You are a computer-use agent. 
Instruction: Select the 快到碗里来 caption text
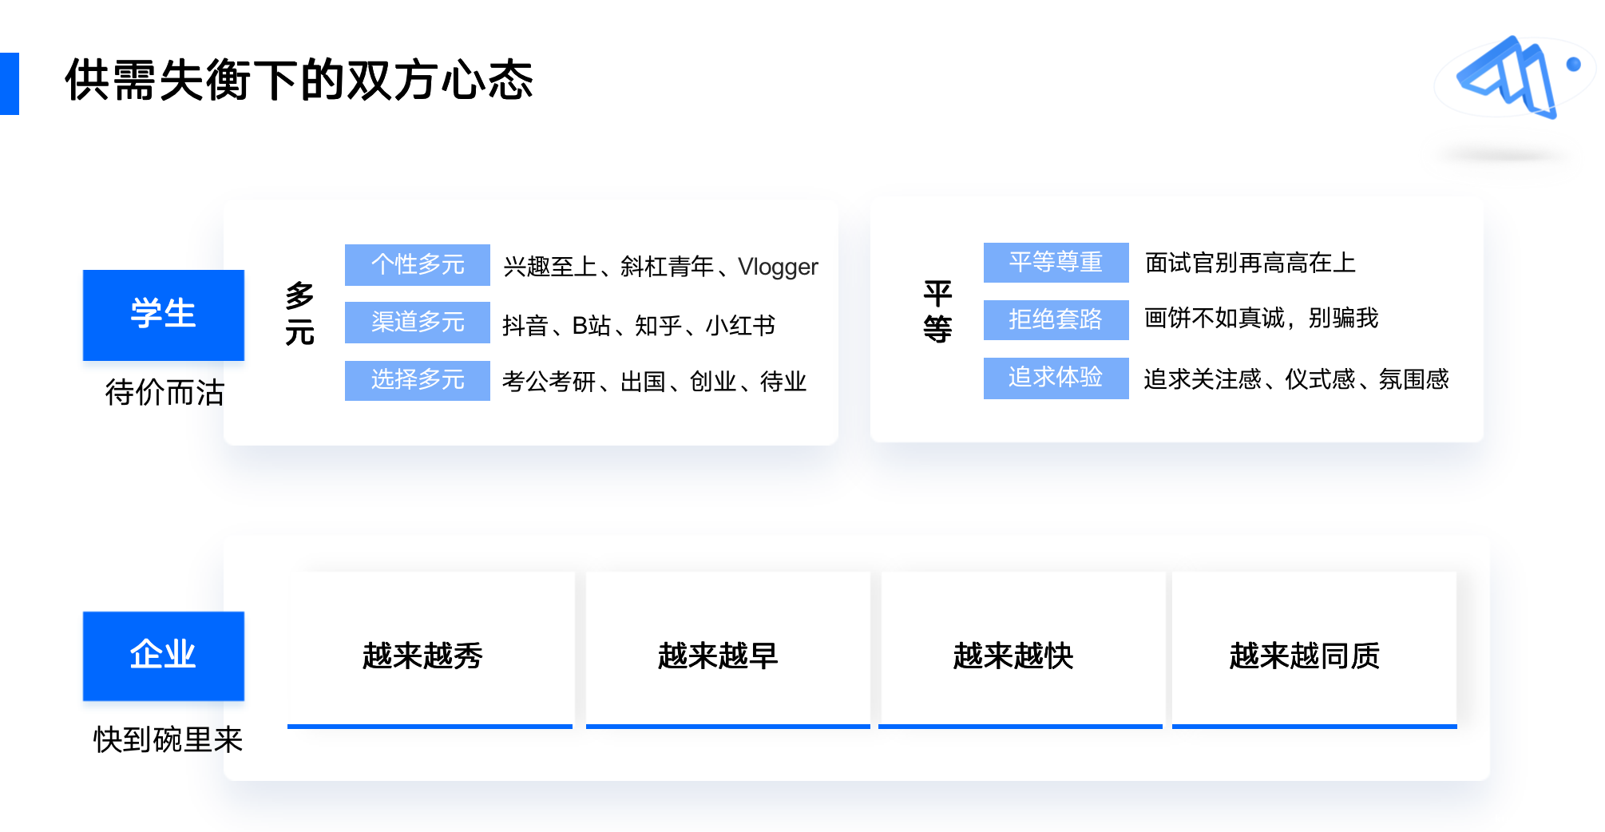(x=168, y=739)
